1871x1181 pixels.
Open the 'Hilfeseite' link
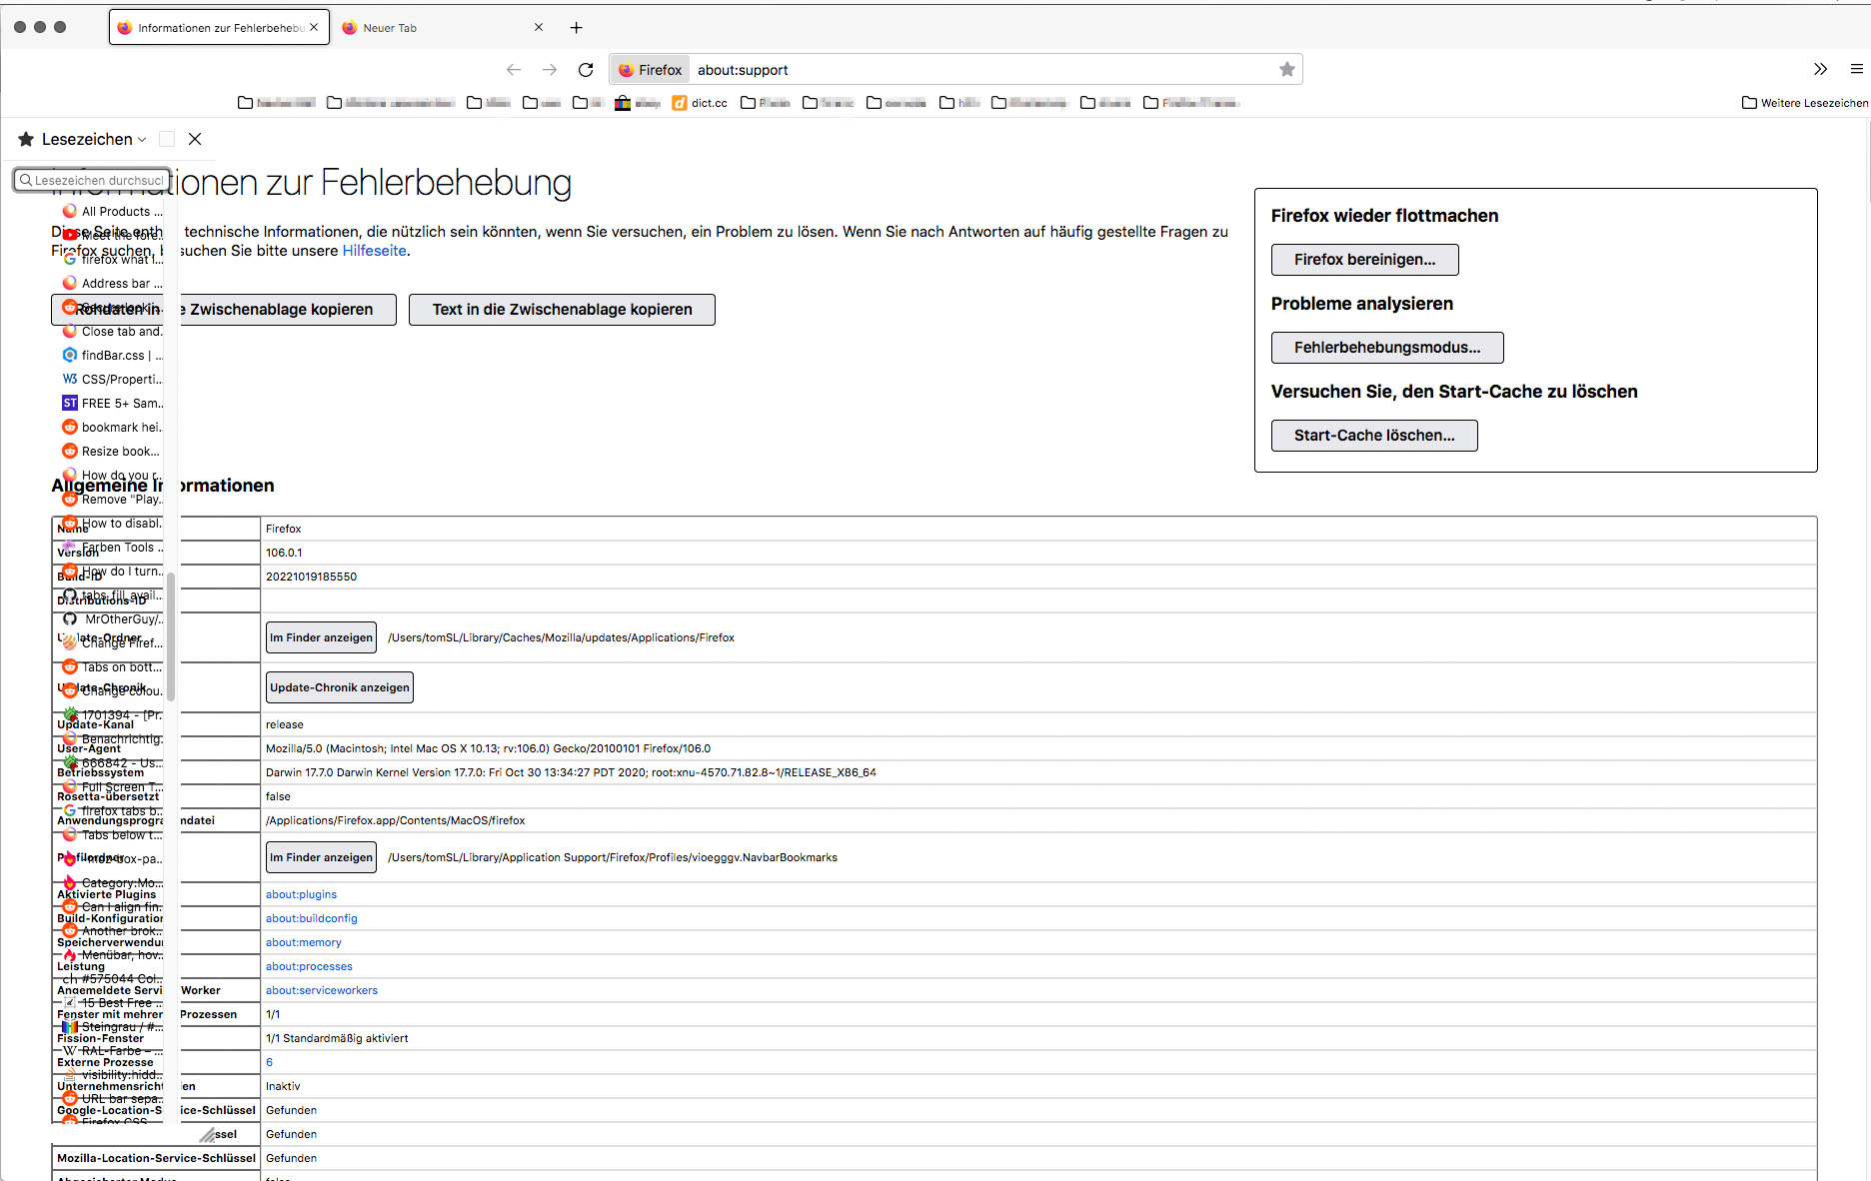(375, 251)
